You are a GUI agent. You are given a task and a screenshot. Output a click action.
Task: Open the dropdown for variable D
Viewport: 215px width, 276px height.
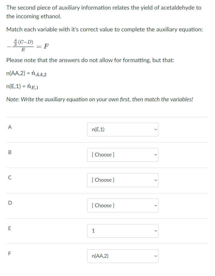(x=122, y=205)
